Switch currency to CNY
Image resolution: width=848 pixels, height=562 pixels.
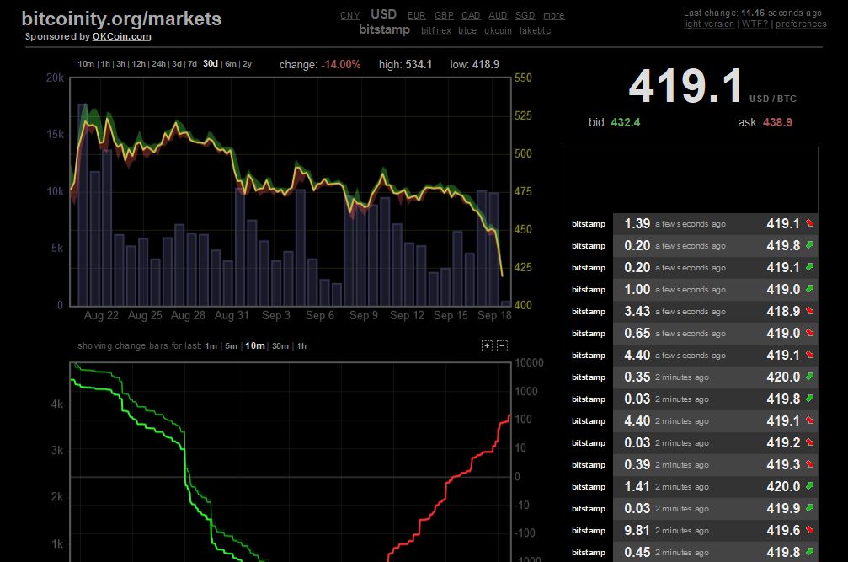(x=350, y=16)
